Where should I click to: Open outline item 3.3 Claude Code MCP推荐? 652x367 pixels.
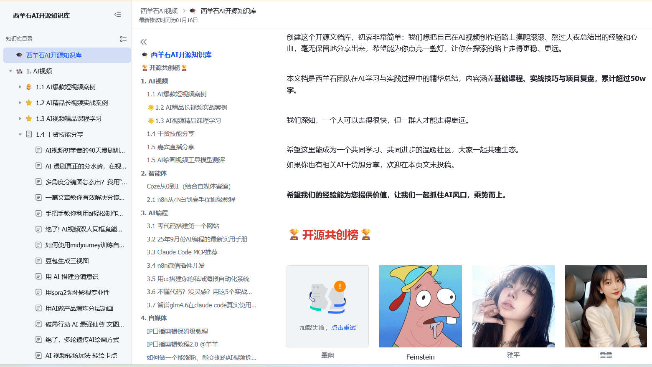[x=182, y=252]
